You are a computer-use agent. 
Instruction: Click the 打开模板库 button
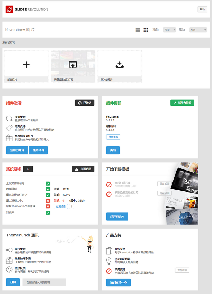pyautogui.click(x=117, y=216)
